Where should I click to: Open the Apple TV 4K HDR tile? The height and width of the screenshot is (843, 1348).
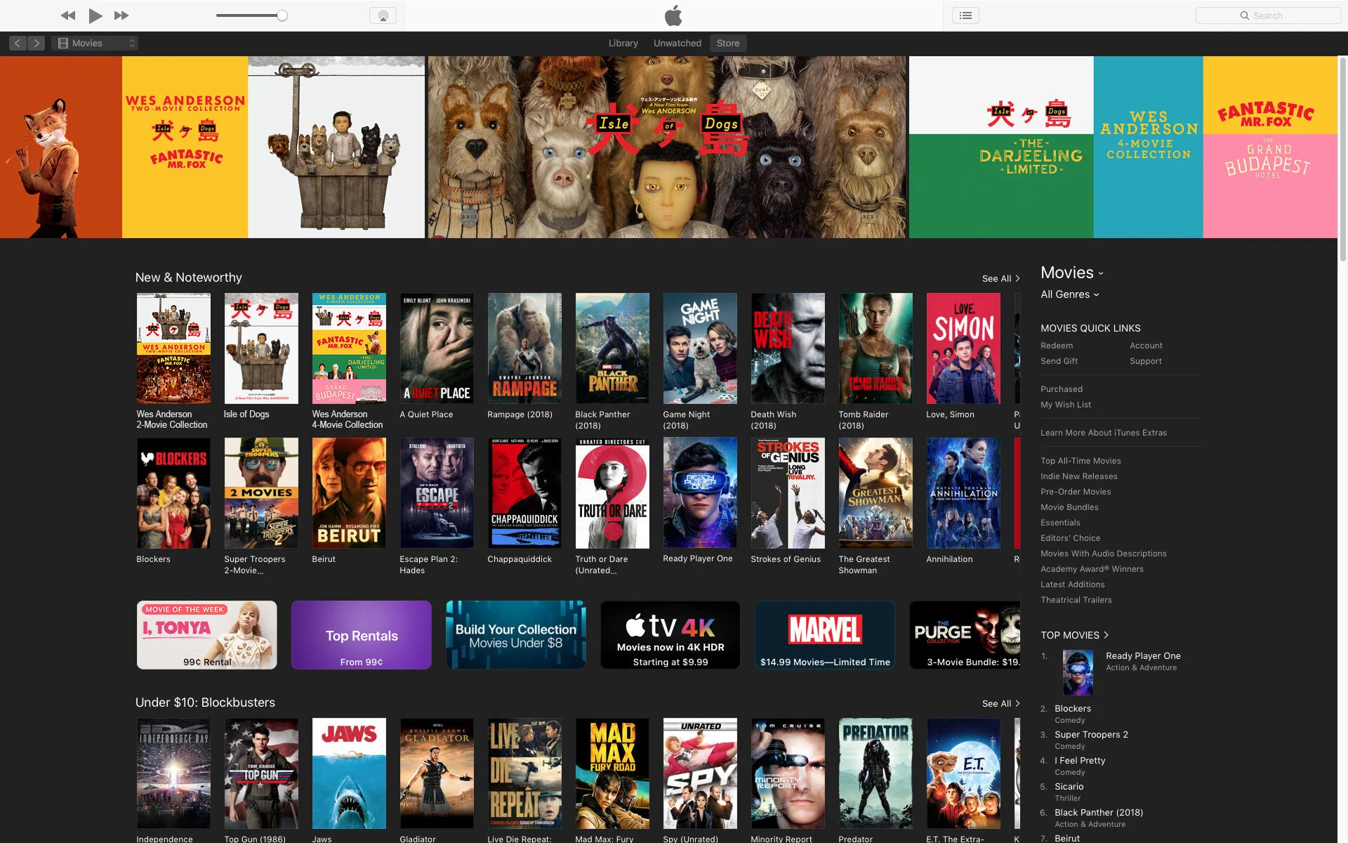[670, 635]
